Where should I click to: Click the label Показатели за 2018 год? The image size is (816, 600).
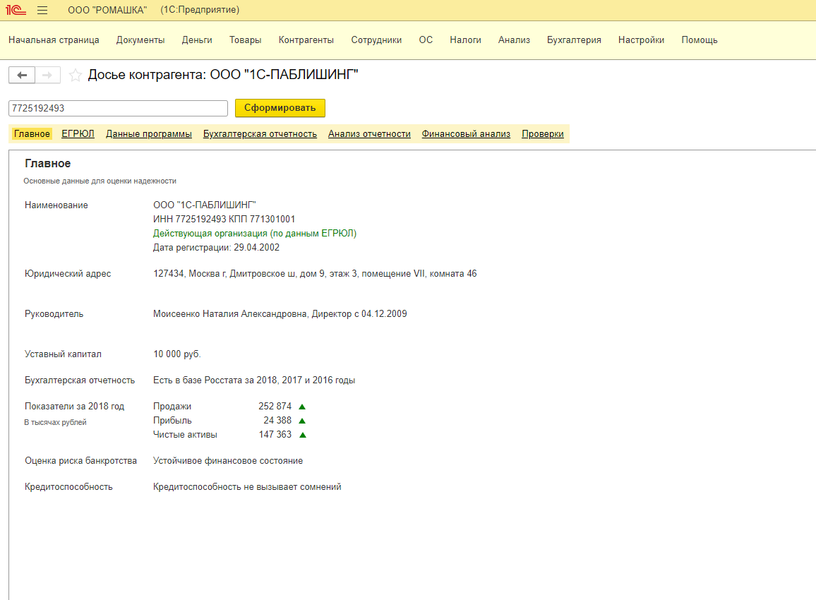tap(74, 407)
